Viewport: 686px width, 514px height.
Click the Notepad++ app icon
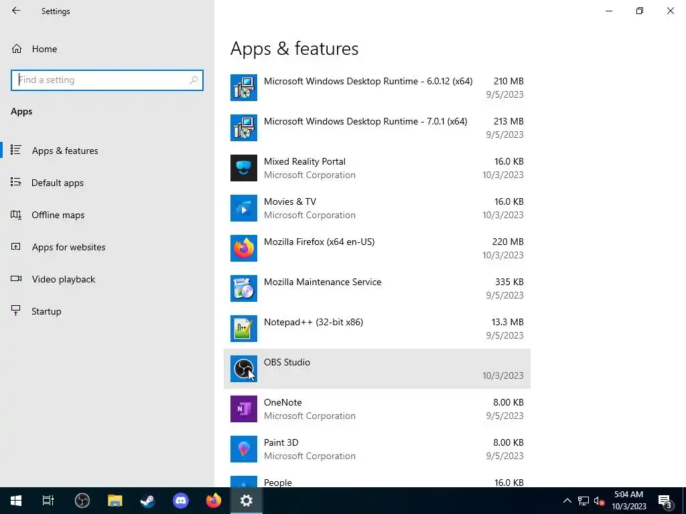pos(244,329)
